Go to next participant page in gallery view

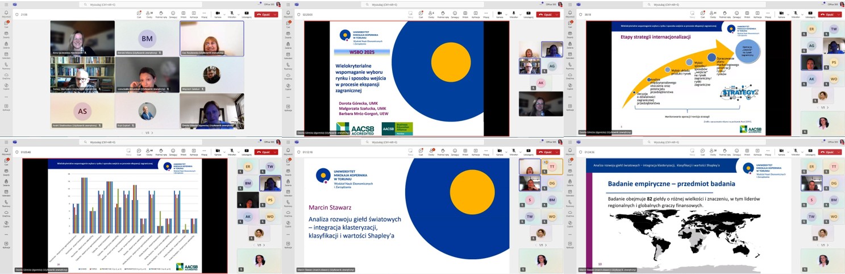(x=151, y=132)
